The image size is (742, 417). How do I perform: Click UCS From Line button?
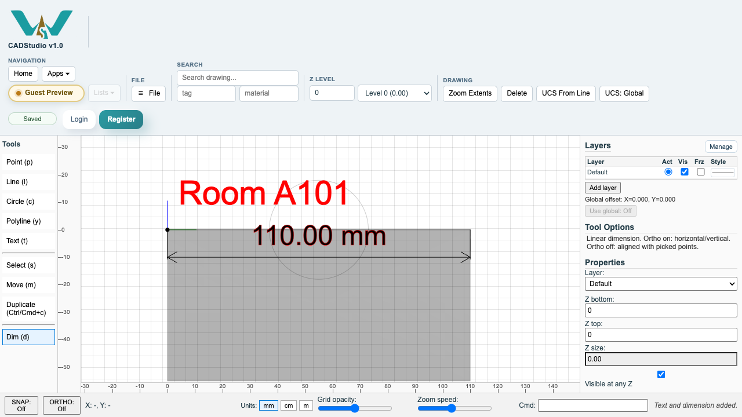pyautogui.click(x=566, y=93)
